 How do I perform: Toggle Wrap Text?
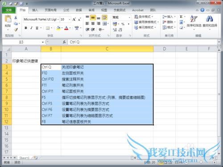(x=104, y=17)
